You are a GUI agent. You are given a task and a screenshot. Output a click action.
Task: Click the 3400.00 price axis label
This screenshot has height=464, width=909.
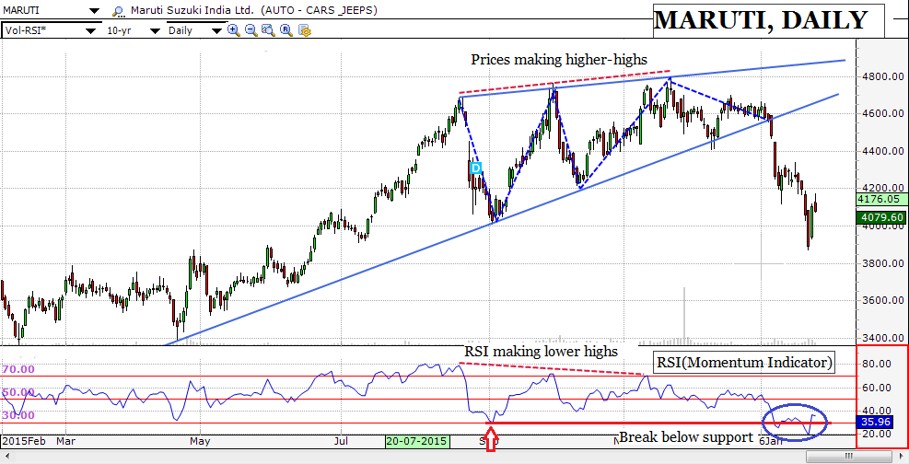click(x=881, y=338)
